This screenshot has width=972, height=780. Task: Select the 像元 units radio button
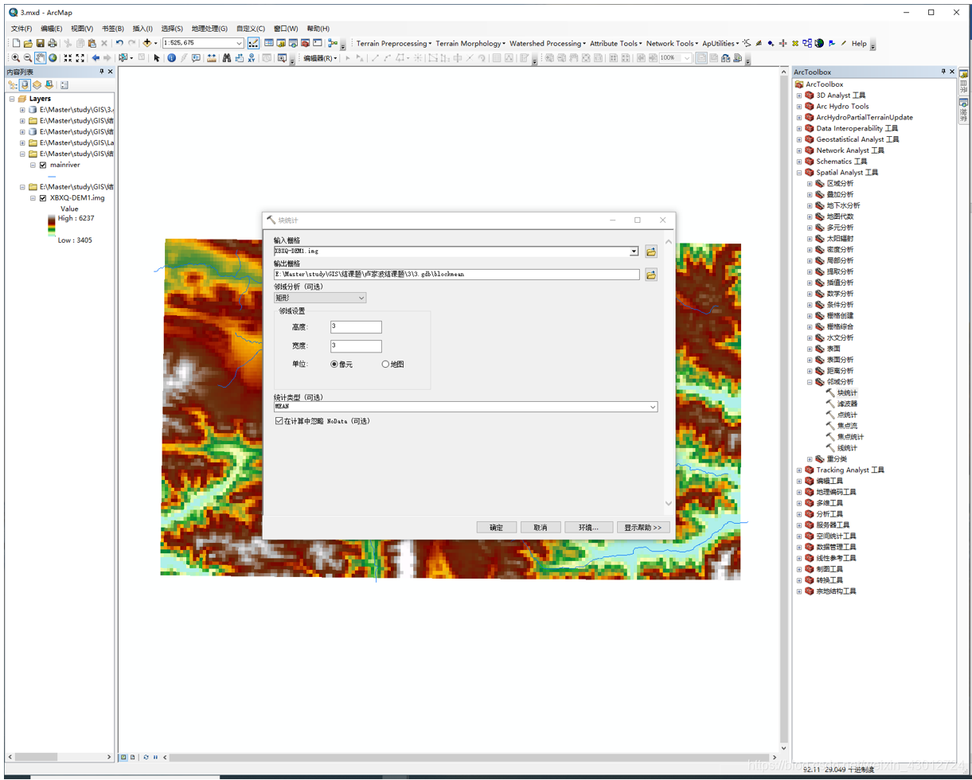[334, 364]
